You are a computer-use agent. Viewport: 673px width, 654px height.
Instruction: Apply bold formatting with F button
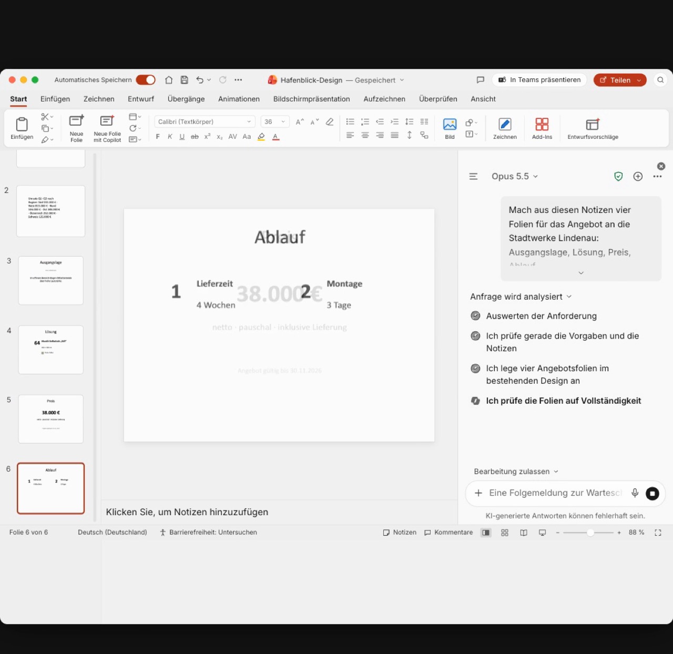coord(158,137)
